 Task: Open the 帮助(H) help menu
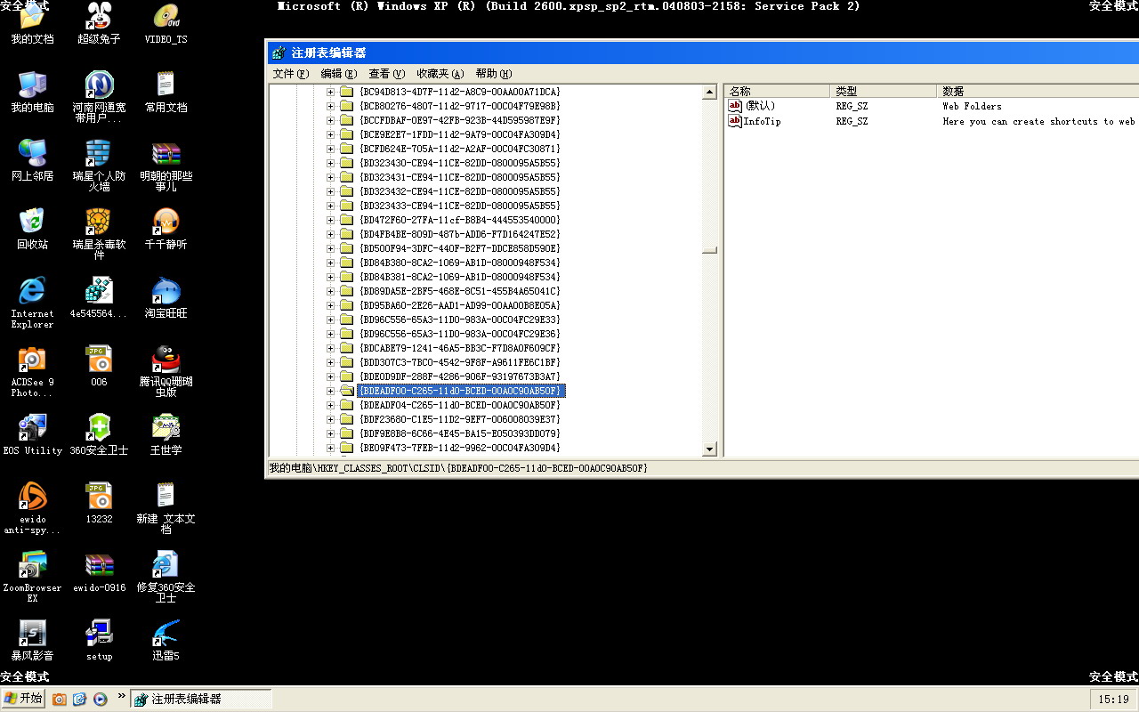pos(494,74)
